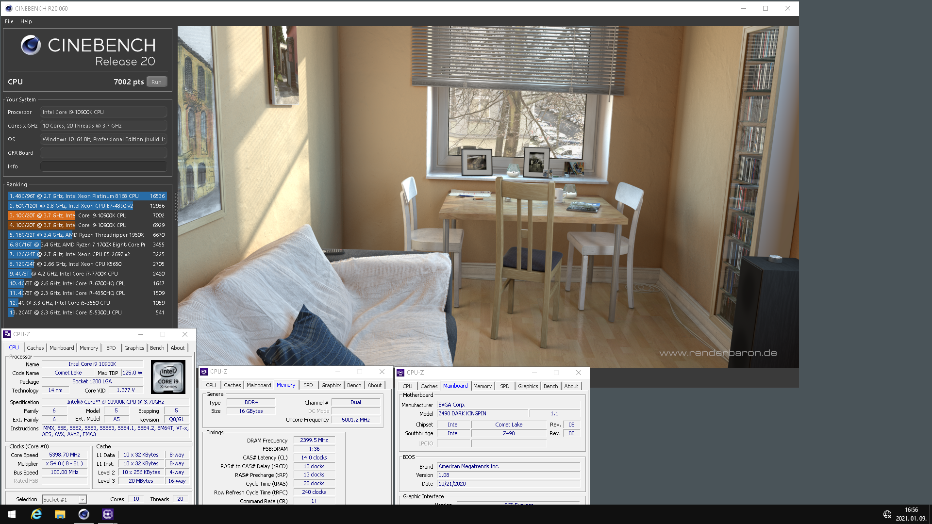The height and width of the screenshot is (524, 932).
Task: Open Caches tab in right CPU-Z window
Action: (429, 386)
